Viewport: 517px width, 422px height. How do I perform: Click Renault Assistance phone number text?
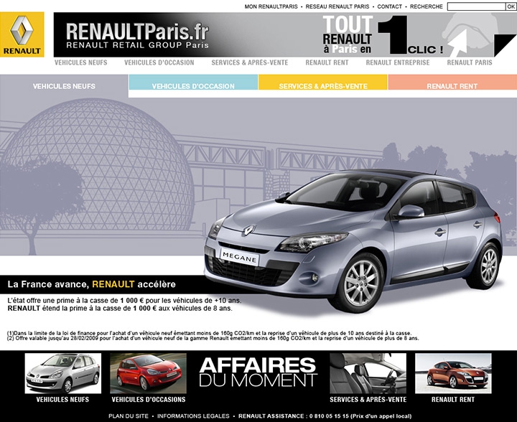325,416
